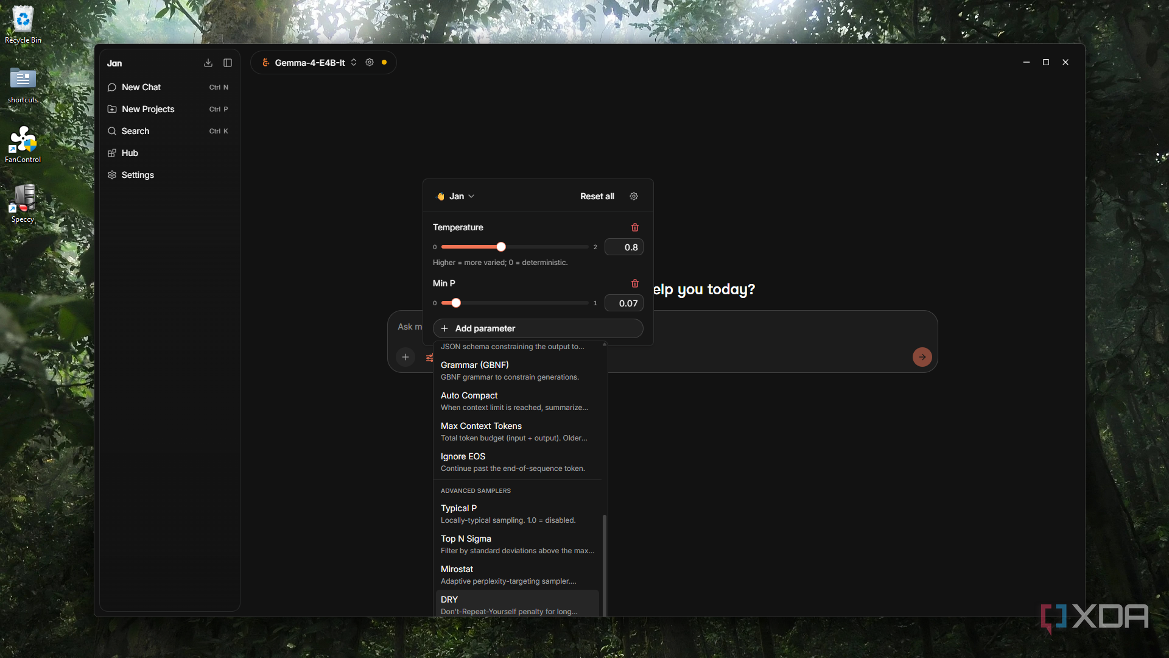Click the sliders parameters icon in chat input
Screen dimensions: 1169x658
(x=429, y=358)
